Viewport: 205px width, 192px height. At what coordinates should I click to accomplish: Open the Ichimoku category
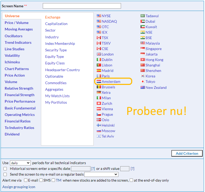tap(12, 62)
